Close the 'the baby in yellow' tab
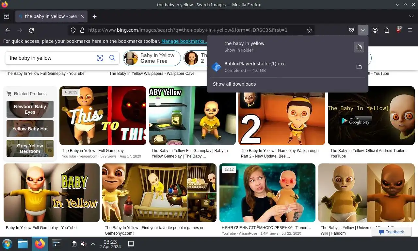 point(82,16)
